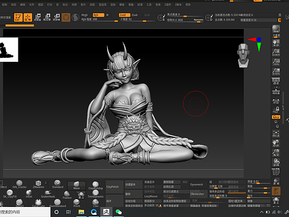Image resolution: width=289 pixels, height=217 pixels.
Task: Select the Move brush
Action: [x=77, y=185]
